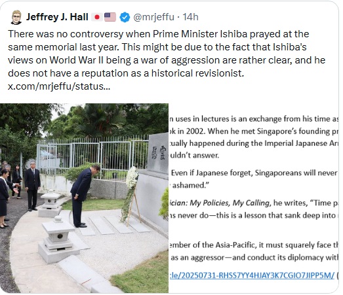This screenshot has height=295, width=343.
Task: Follow the x.com/mrjeffu/status… quoted link
Action: click(59, 86)
